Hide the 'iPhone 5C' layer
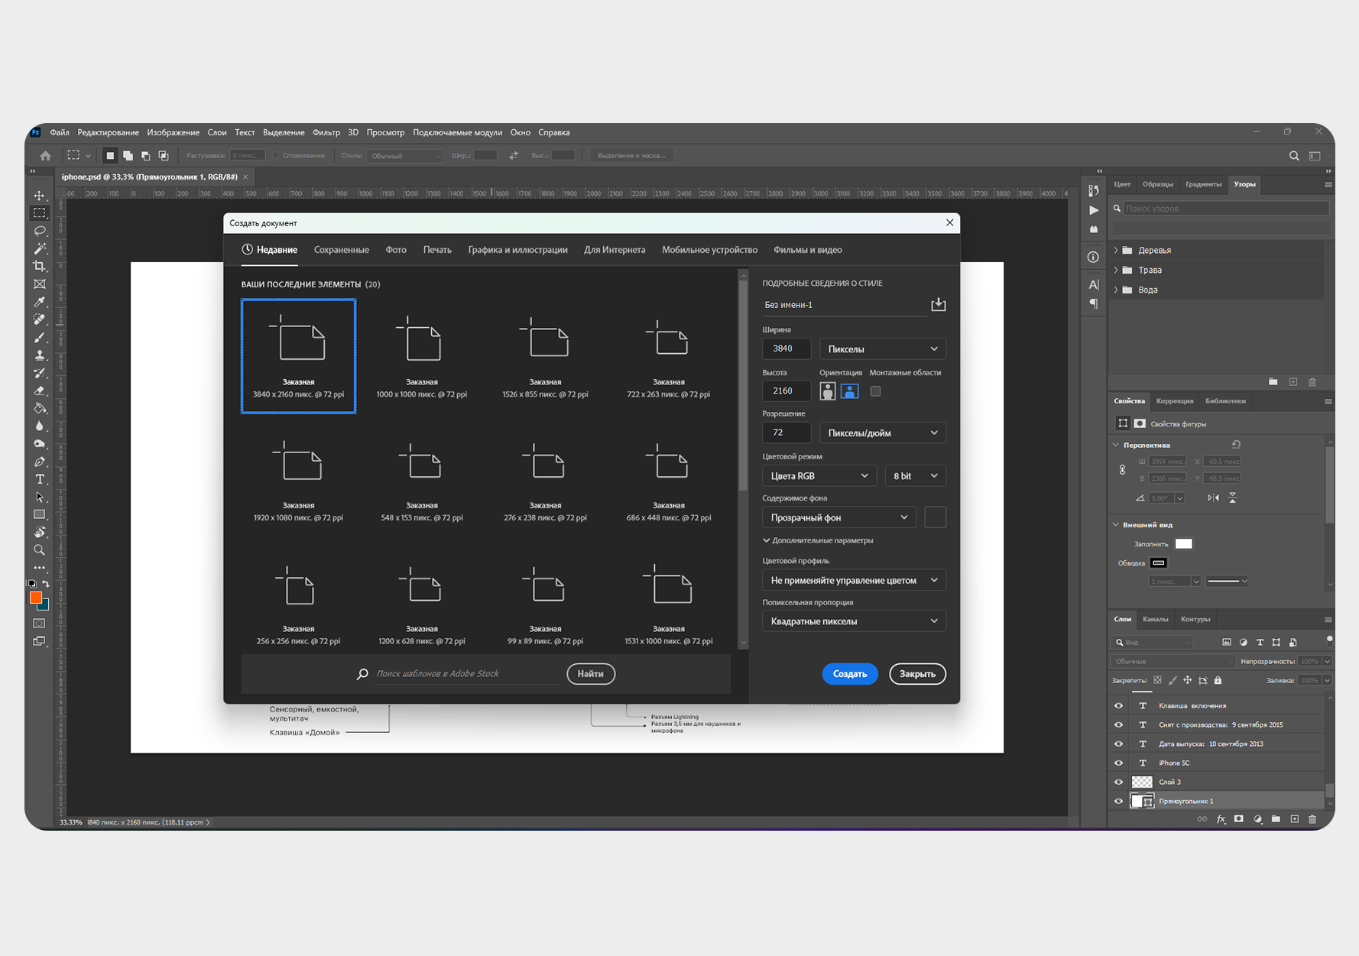Image resolution: width=1359 pixels, height=956 pixels. 1118,763
